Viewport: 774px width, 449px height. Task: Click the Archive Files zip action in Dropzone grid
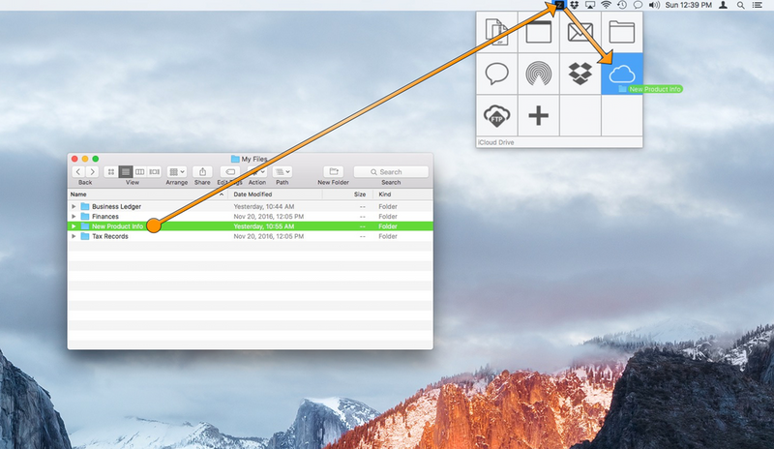coord(496,32)
